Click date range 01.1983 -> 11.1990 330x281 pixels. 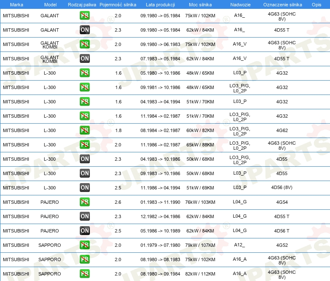click(160, 202)
